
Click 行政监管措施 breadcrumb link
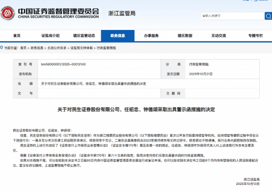coord(106,48)
